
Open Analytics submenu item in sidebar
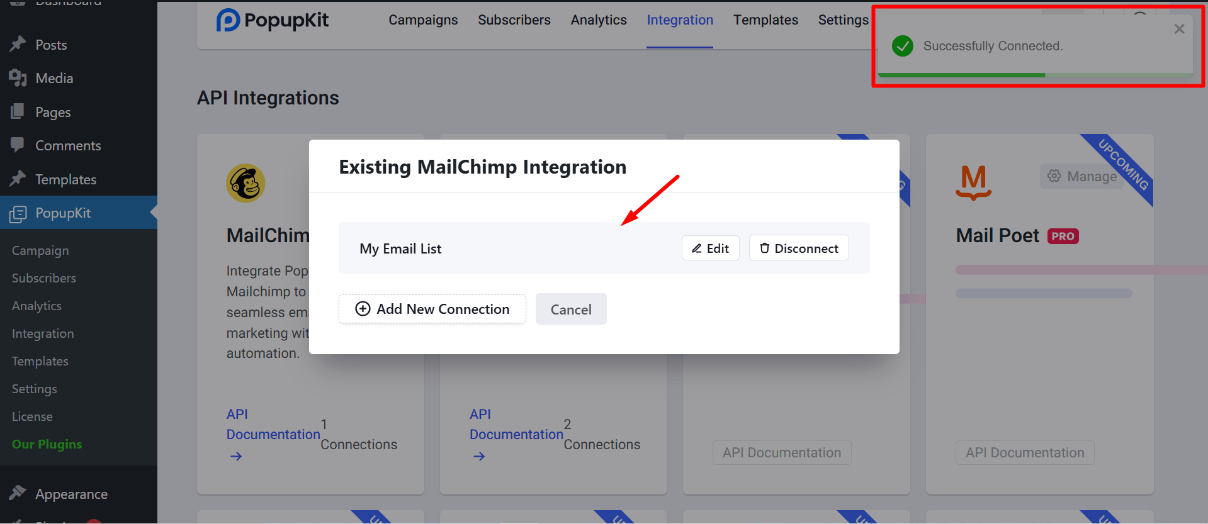coord(37,306)
